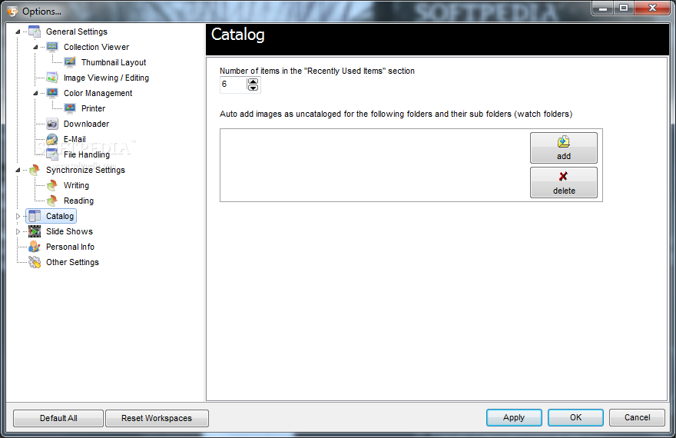The width and height of the screenshot is (676, 438).
Task: Add a watch folder
Action: click(564, 148)
